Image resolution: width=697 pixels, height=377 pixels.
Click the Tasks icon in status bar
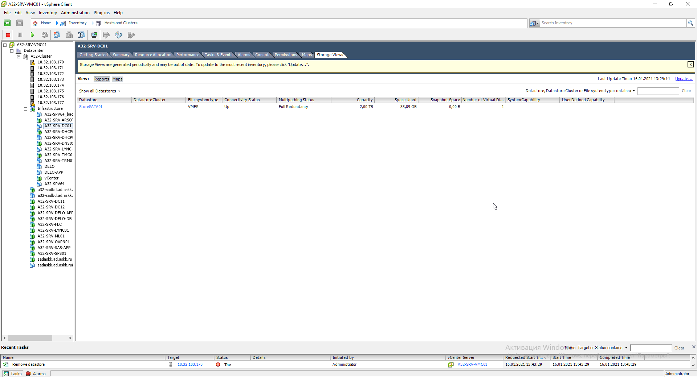point(6,374)
